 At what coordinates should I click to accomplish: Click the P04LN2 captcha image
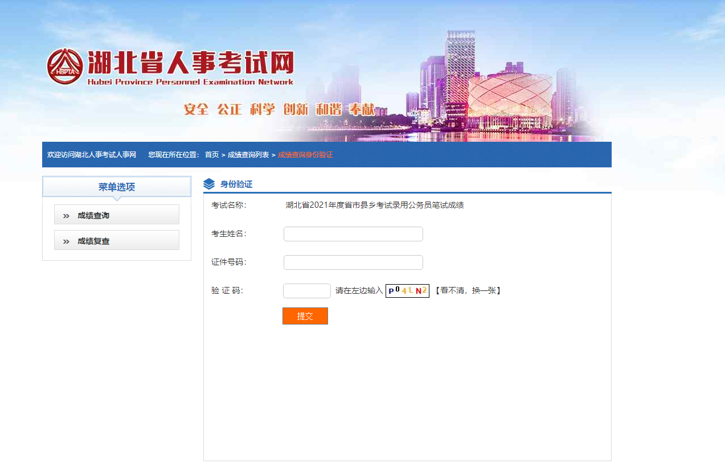click(407, 291)
